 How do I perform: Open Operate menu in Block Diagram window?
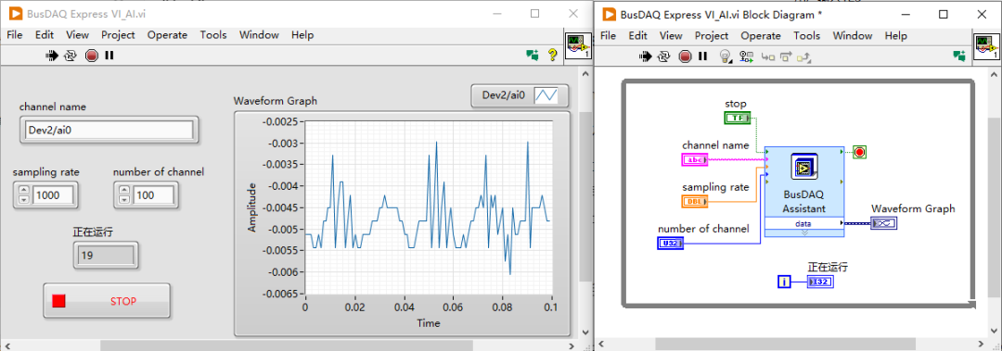click(761, 36)
